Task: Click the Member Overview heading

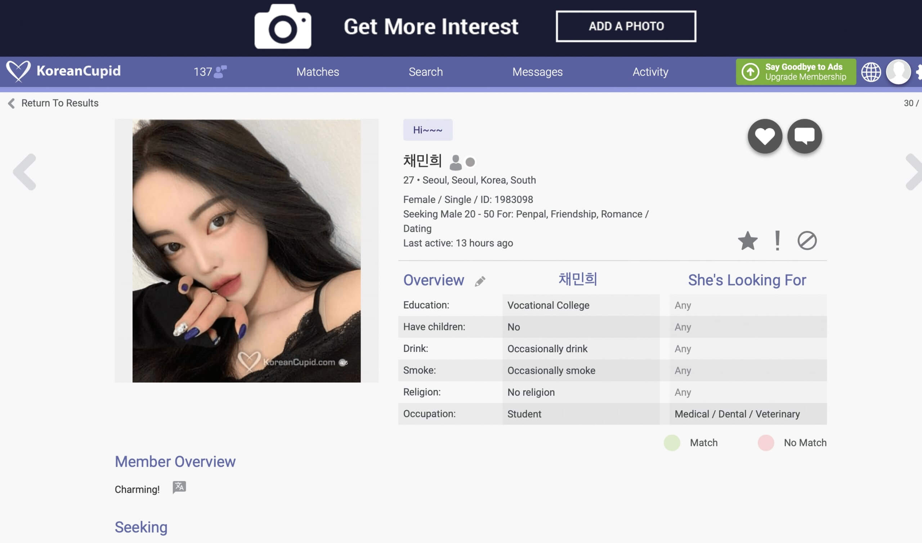Action: coord(175,461)
